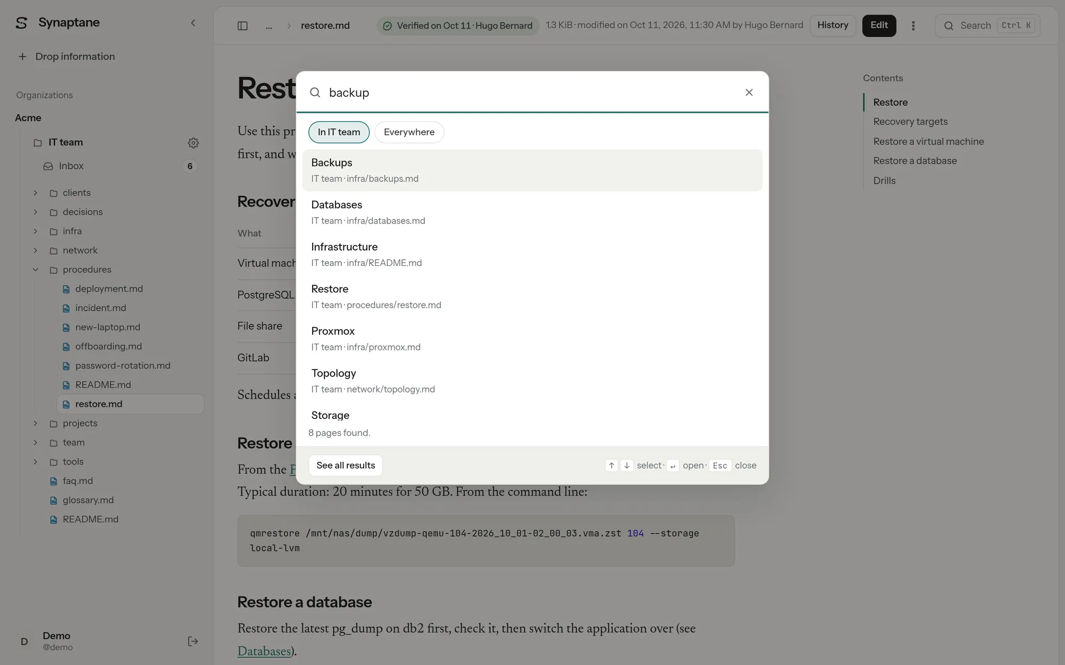
Task: Open password-rotation.md in sidebar
Action: click(x=123, y=365)
